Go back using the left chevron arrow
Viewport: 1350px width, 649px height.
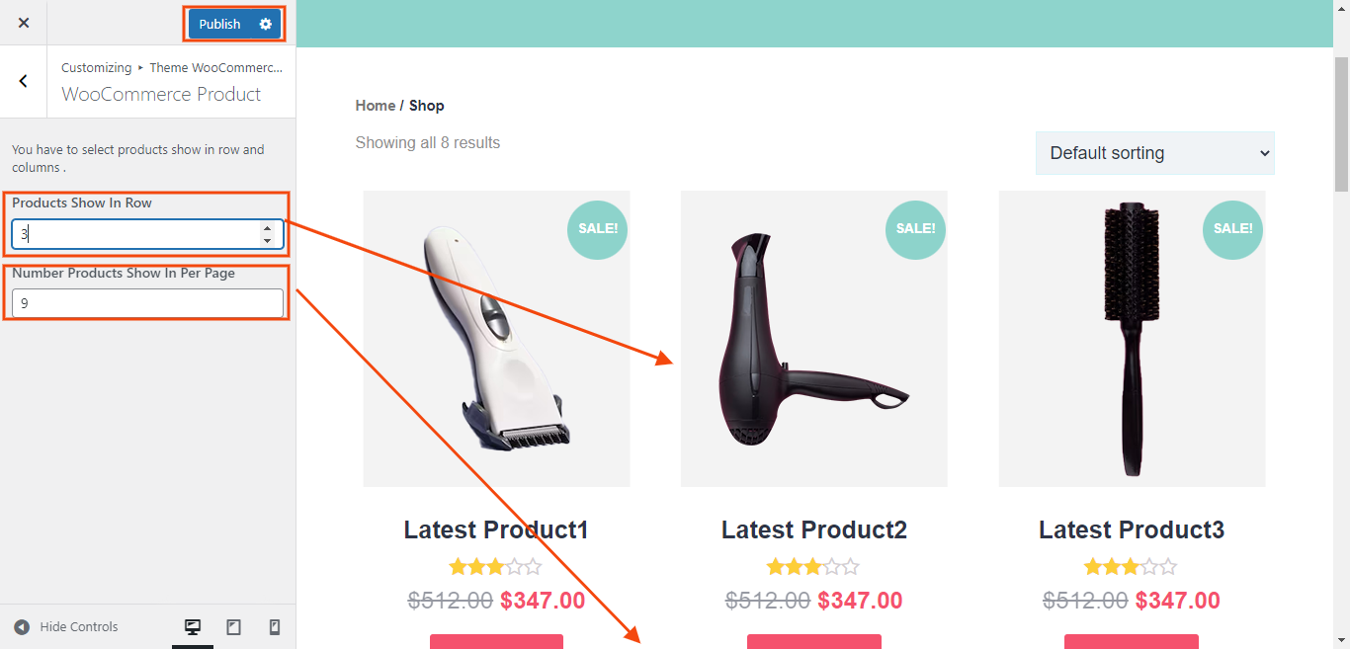[x=24, y=82]
